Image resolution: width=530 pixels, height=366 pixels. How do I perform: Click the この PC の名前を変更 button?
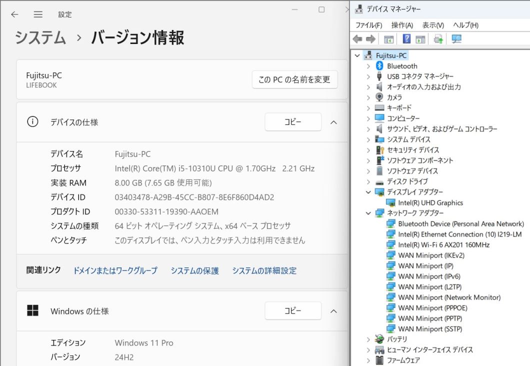[294, 79]
